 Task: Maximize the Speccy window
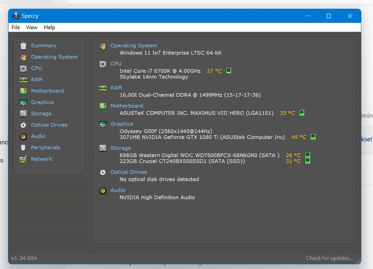coord(329,16)
